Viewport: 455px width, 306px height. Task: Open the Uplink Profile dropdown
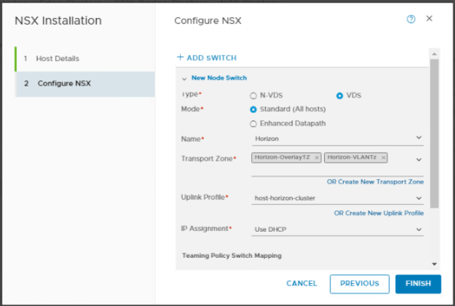click(x=419, y=198)
